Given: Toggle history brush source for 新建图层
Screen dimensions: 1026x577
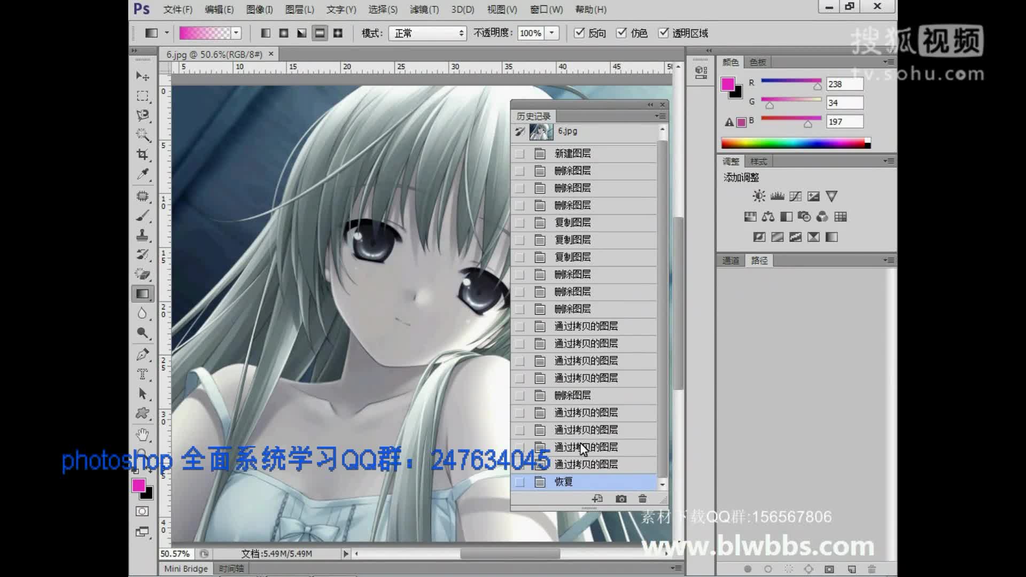Looking at the screenshot, I should [519, 154].
